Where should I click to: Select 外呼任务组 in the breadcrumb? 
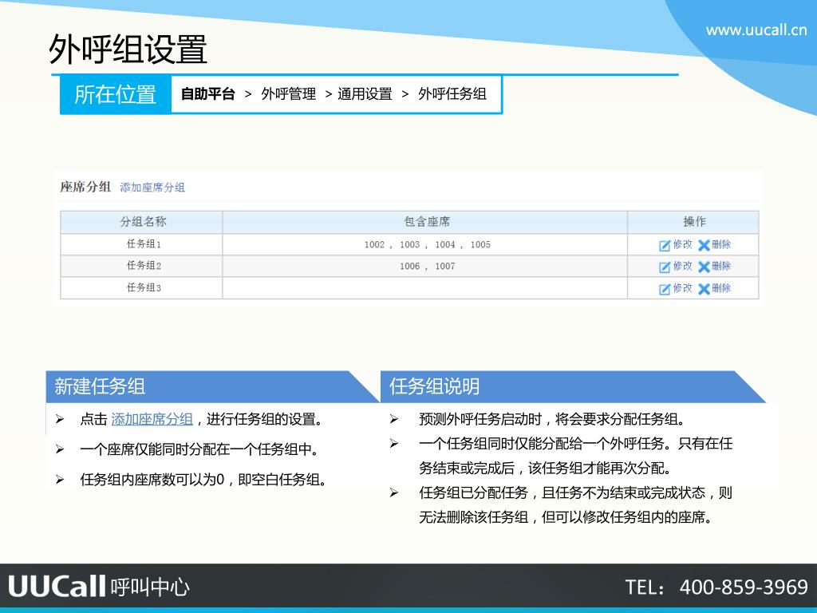(452, 94)
